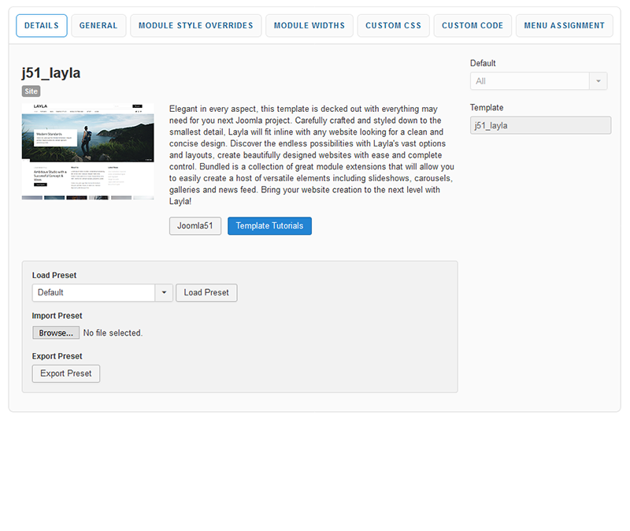
Task: Click the arrow on the All dropdown
Action: pos(599,81)
